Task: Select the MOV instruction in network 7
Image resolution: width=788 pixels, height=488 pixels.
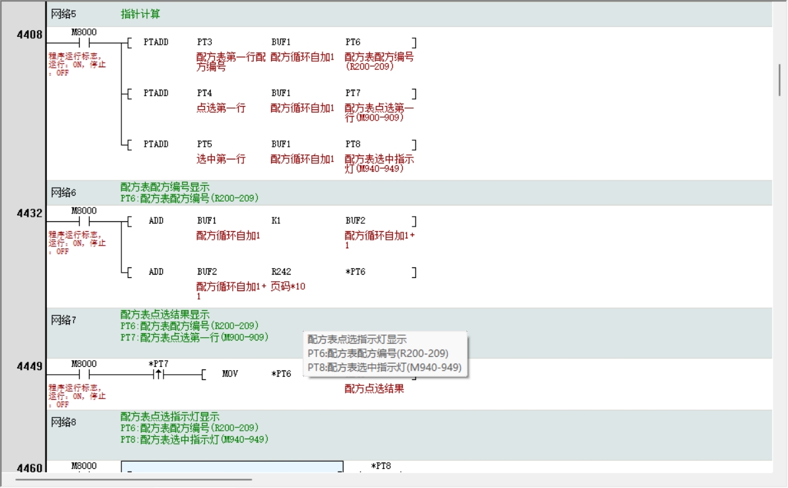Action: (x=229, y=374)
